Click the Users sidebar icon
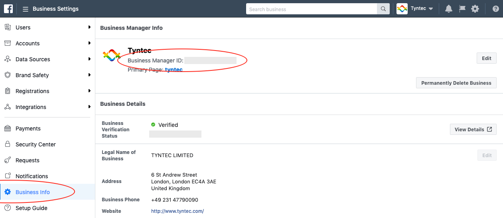 tap(8, 27)
